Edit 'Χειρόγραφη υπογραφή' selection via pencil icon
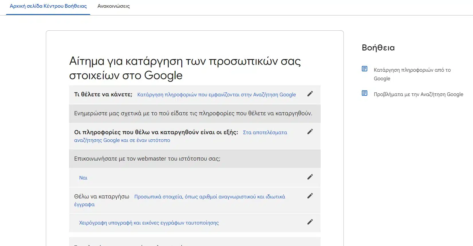The width and height of the screenshot is (473, 246). (x=310, y=222)
